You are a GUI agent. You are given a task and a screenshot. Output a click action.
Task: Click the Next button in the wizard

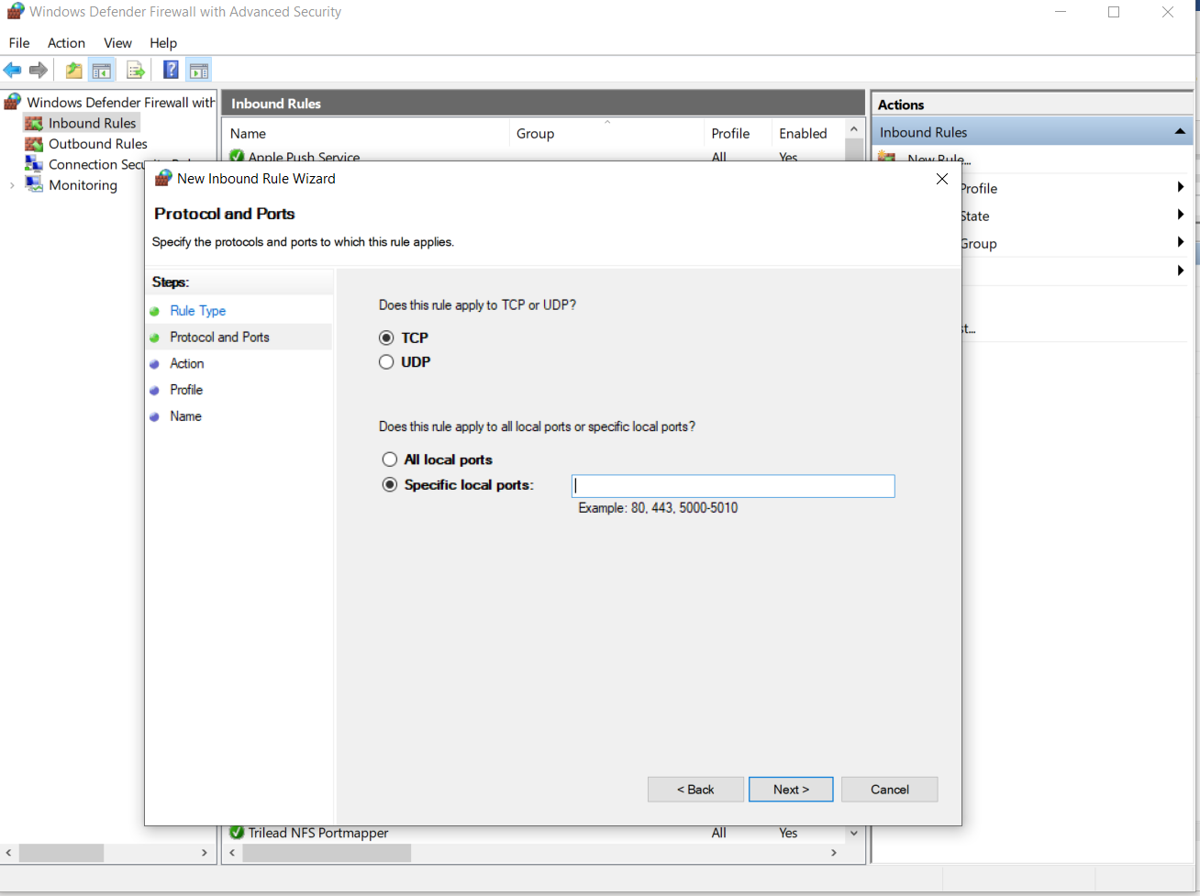790,790
